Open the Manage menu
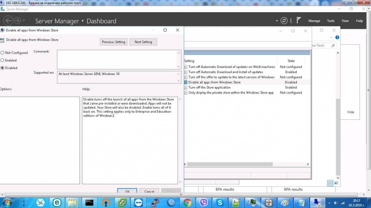This screenshot has width=371, height=208. coord(314,21)
